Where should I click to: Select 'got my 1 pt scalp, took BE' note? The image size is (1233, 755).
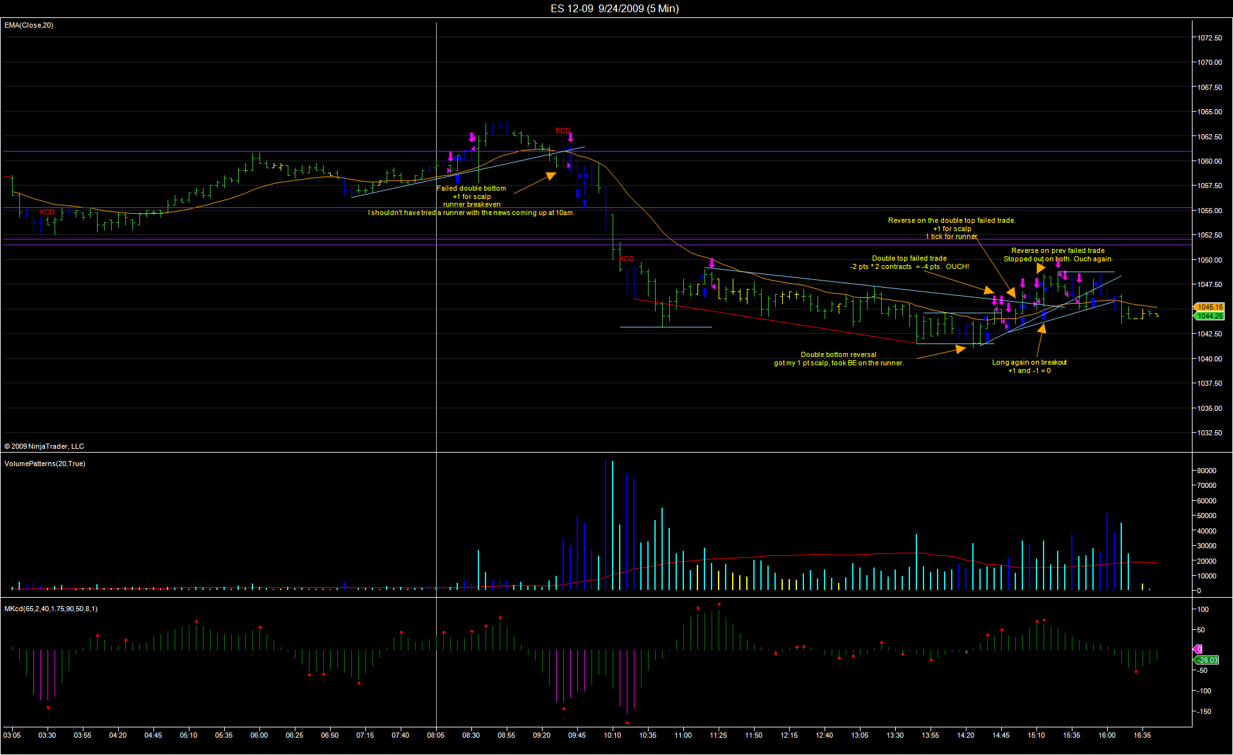(x=839, y=363)
